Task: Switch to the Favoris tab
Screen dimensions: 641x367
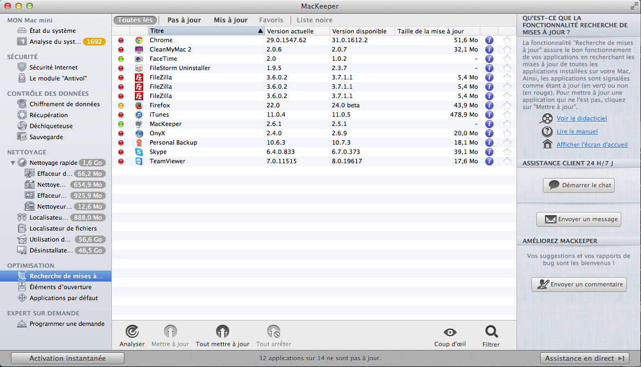Action: (x=271, y=20)
